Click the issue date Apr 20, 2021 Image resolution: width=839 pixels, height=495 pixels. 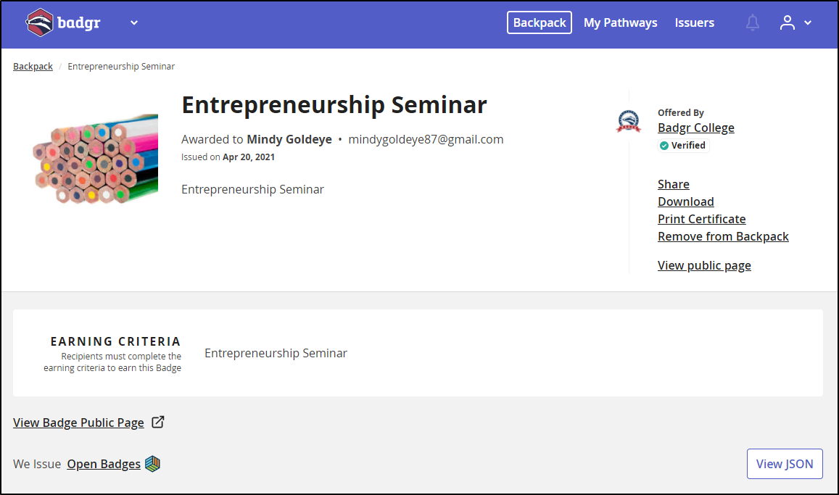[248, 157]
